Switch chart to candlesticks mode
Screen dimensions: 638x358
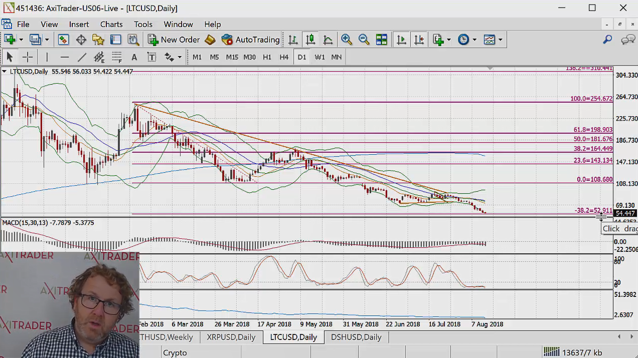[x=310, y=40]
